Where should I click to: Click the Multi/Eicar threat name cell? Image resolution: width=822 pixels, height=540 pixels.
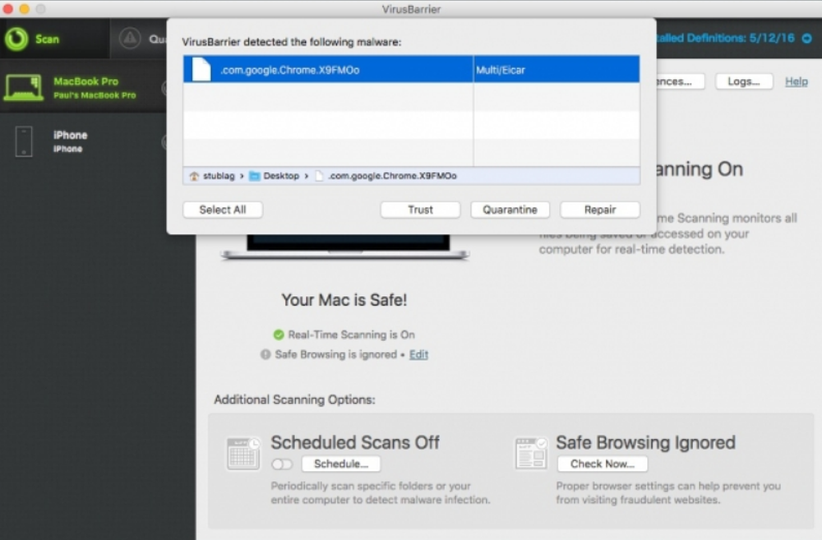click(x=556, y=69)
